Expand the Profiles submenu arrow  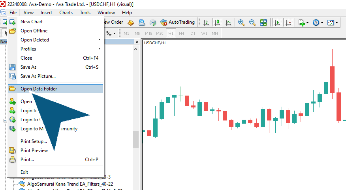click(x=99, y=49)
